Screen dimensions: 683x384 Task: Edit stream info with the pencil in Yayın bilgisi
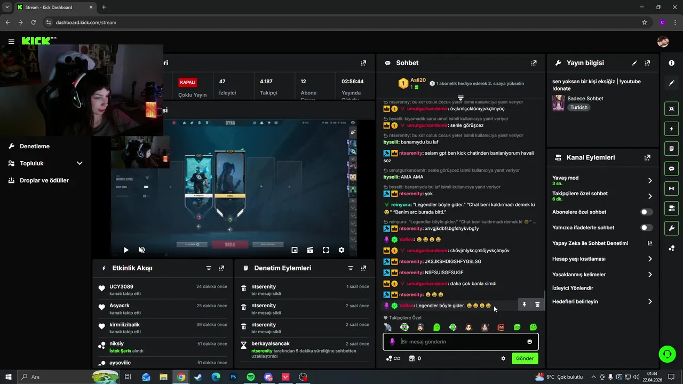point(634,63)
